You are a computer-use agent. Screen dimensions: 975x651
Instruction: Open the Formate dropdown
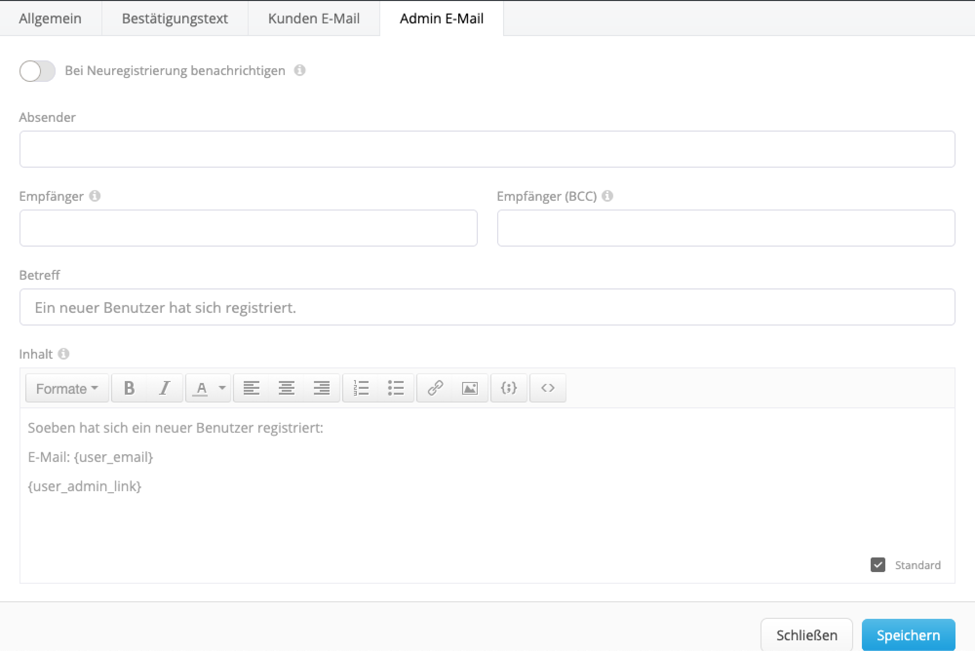[x=66, y=388]
